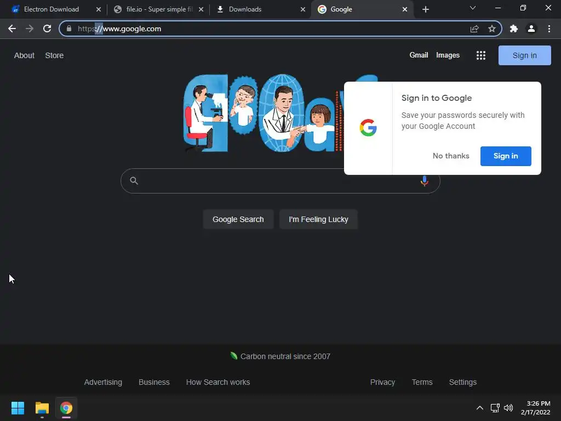Screen dimensions: 561x421
Task: View site information via lock icon
Action: pyautogui.click(x=69, y=29)
